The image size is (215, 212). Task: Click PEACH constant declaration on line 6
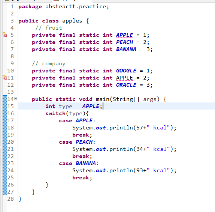pyautogui.click(x=124, y=42)
